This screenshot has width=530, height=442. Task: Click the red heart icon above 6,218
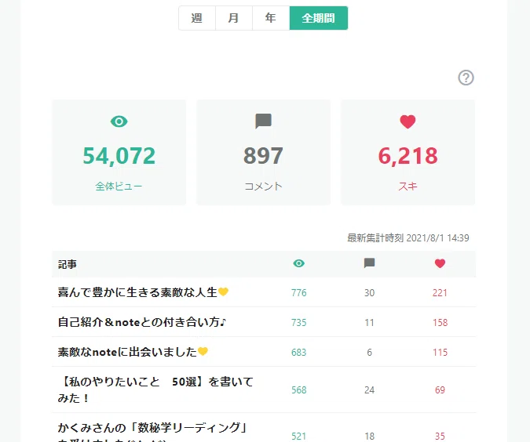408,121
